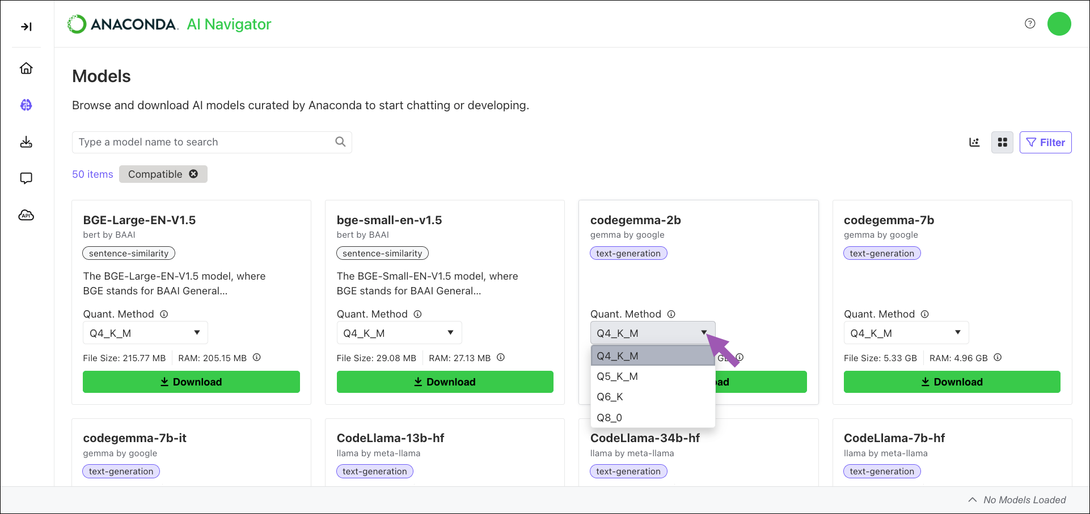Image resolution: width=1090 pixels, height=514 pixels.
Task: Select the Home icon in the sidebar
Action: (x=26, y=68)
